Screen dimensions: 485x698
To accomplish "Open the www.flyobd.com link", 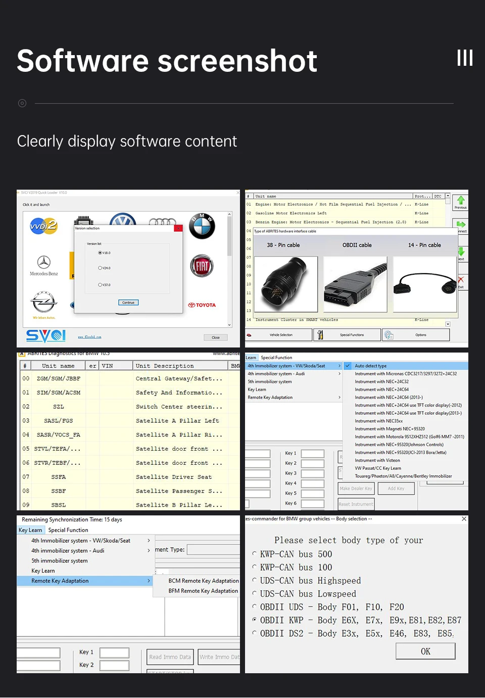I will pyautogui.click(x=89, y=337).
